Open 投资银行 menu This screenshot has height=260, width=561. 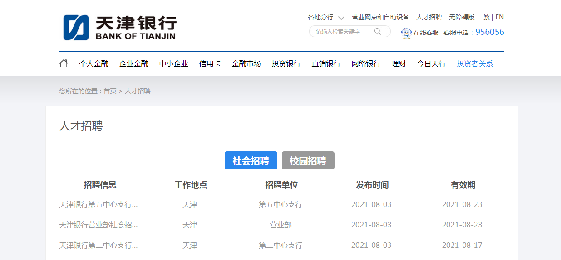[286, 64]
